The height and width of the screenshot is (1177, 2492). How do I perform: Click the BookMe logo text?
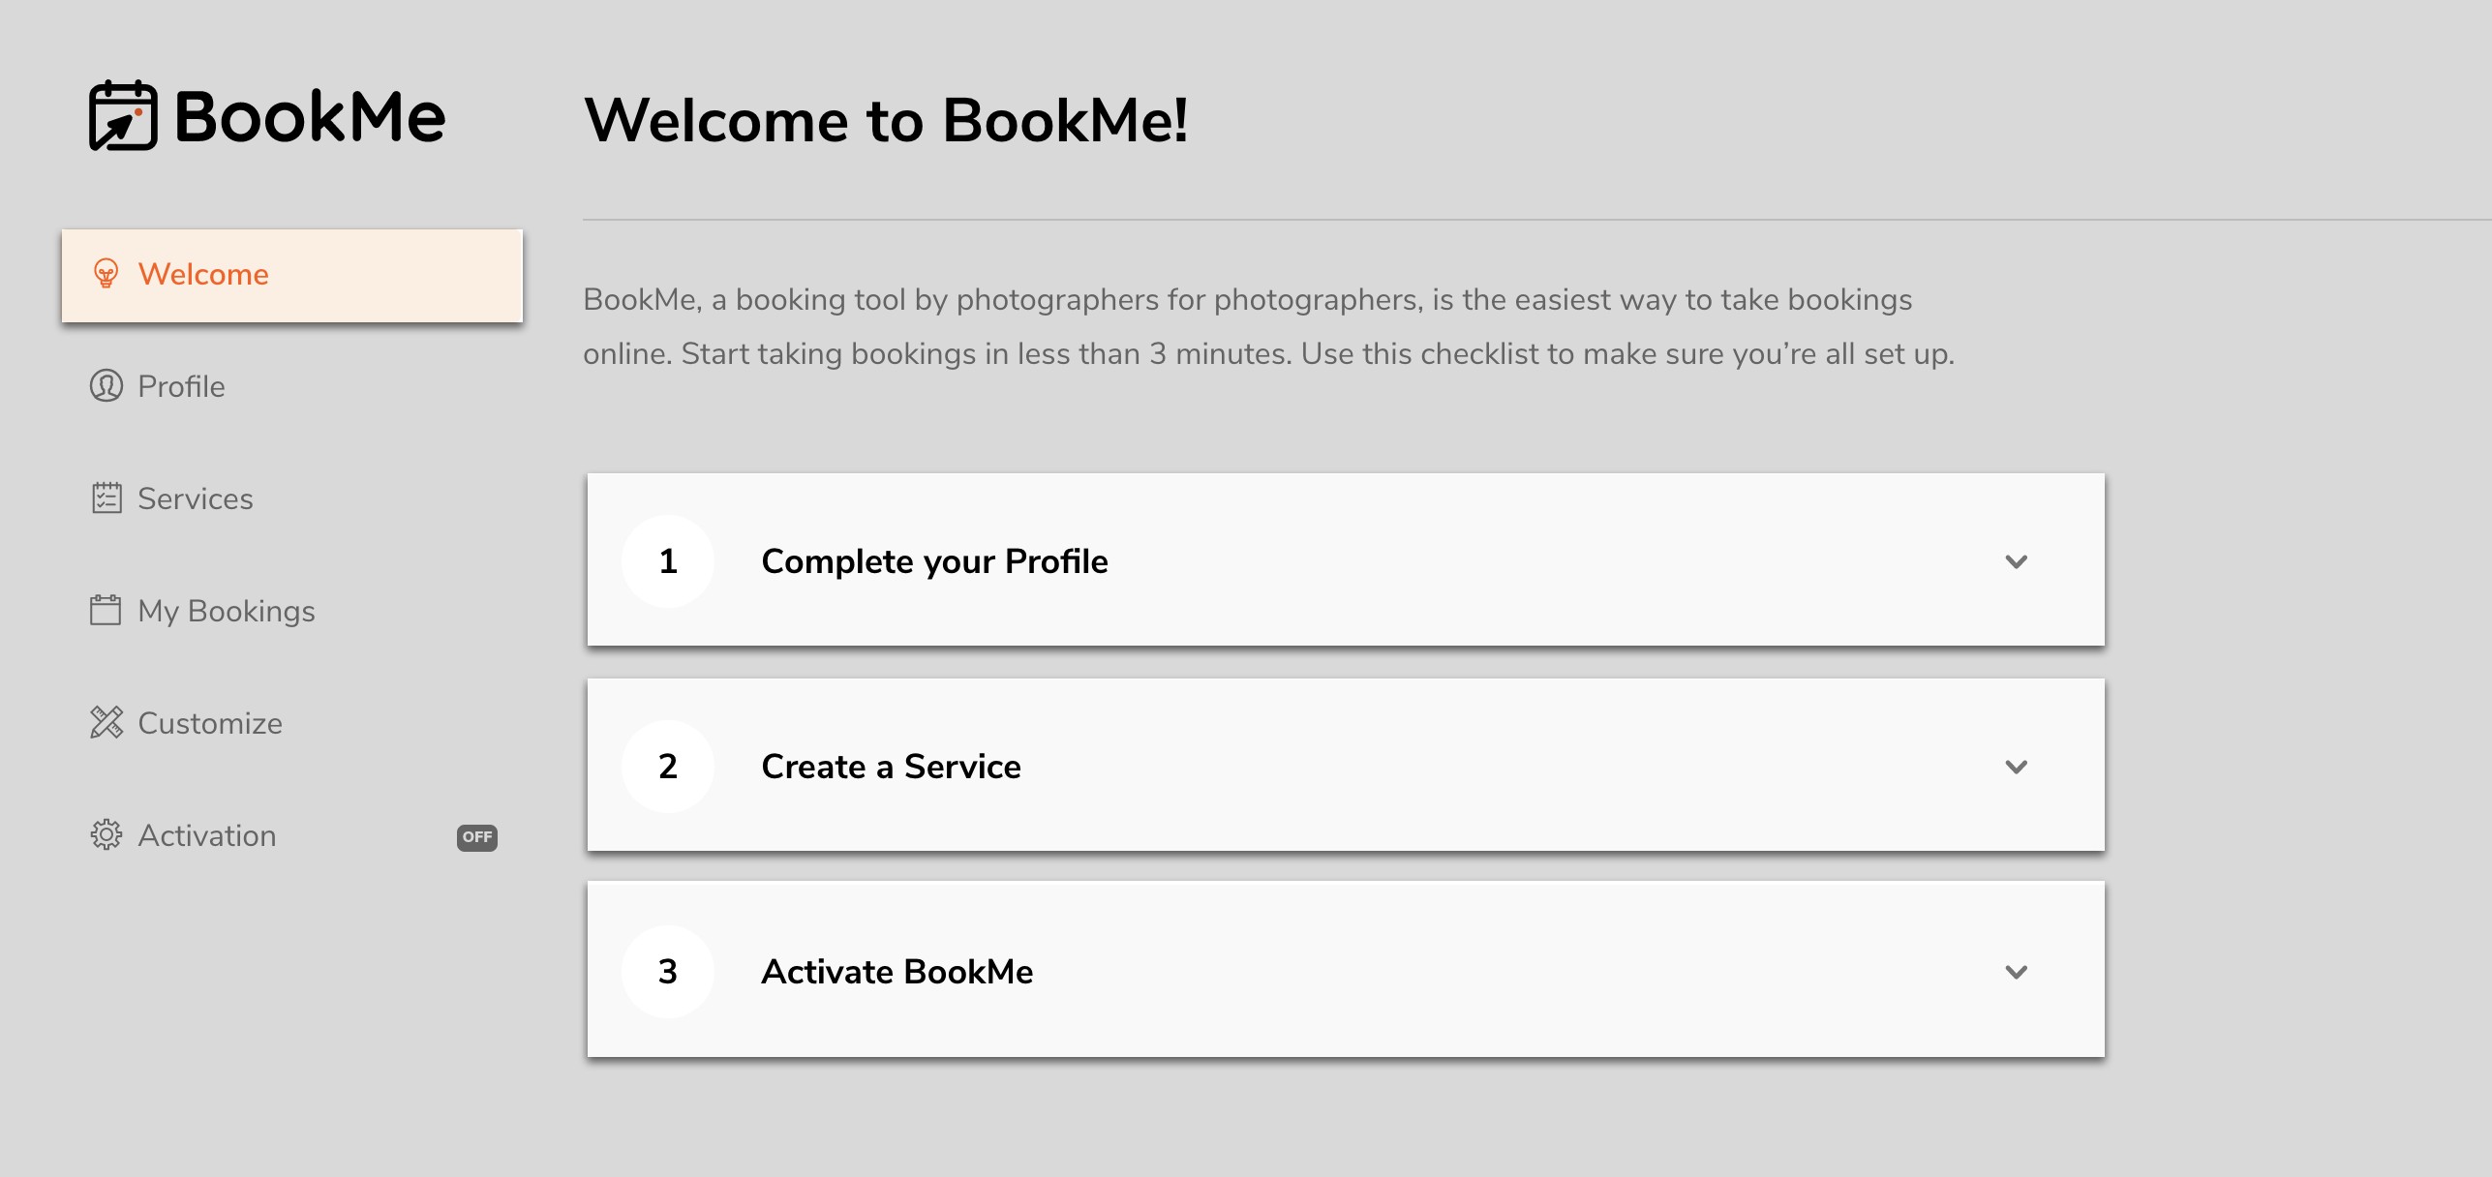(x=310, y=117)
